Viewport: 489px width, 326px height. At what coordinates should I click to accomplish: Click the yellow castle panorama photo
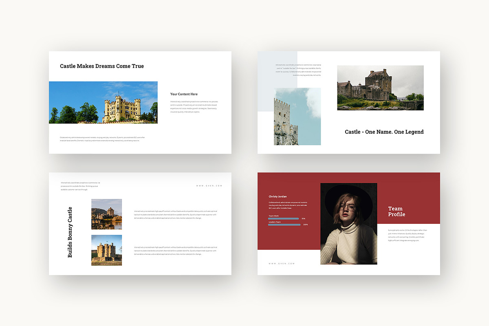pos(103,102)
